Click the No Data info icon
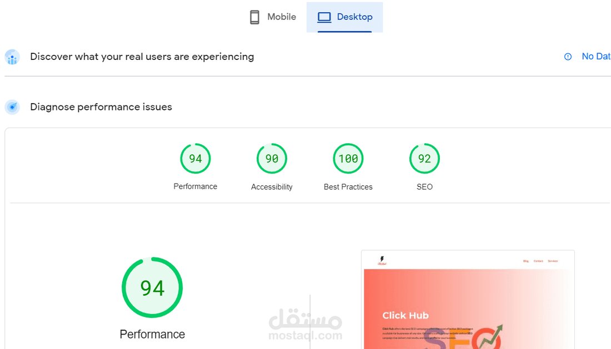This screenshot has height=349, width=611. coord(568,57)
